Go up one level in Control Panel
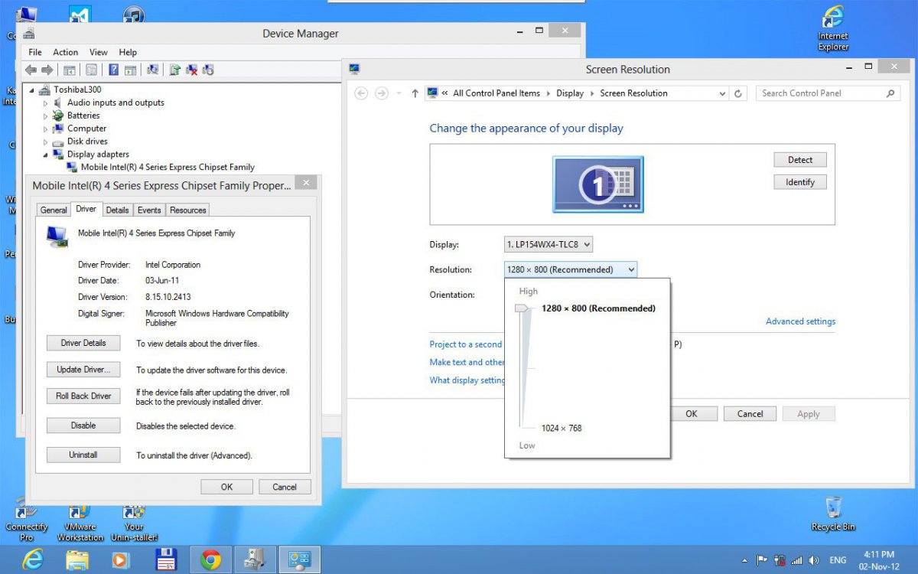 point(415,93)
